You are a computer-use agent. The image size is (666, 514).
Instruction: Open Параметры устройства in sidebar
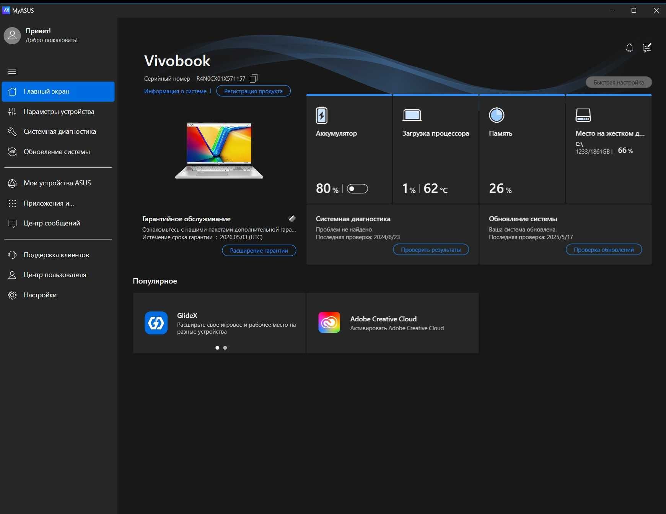pos(58,112)
